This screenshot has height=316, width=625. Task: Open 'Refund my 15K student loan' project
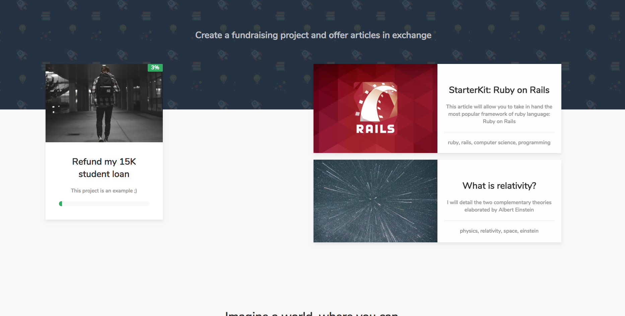tap(104, 168)
